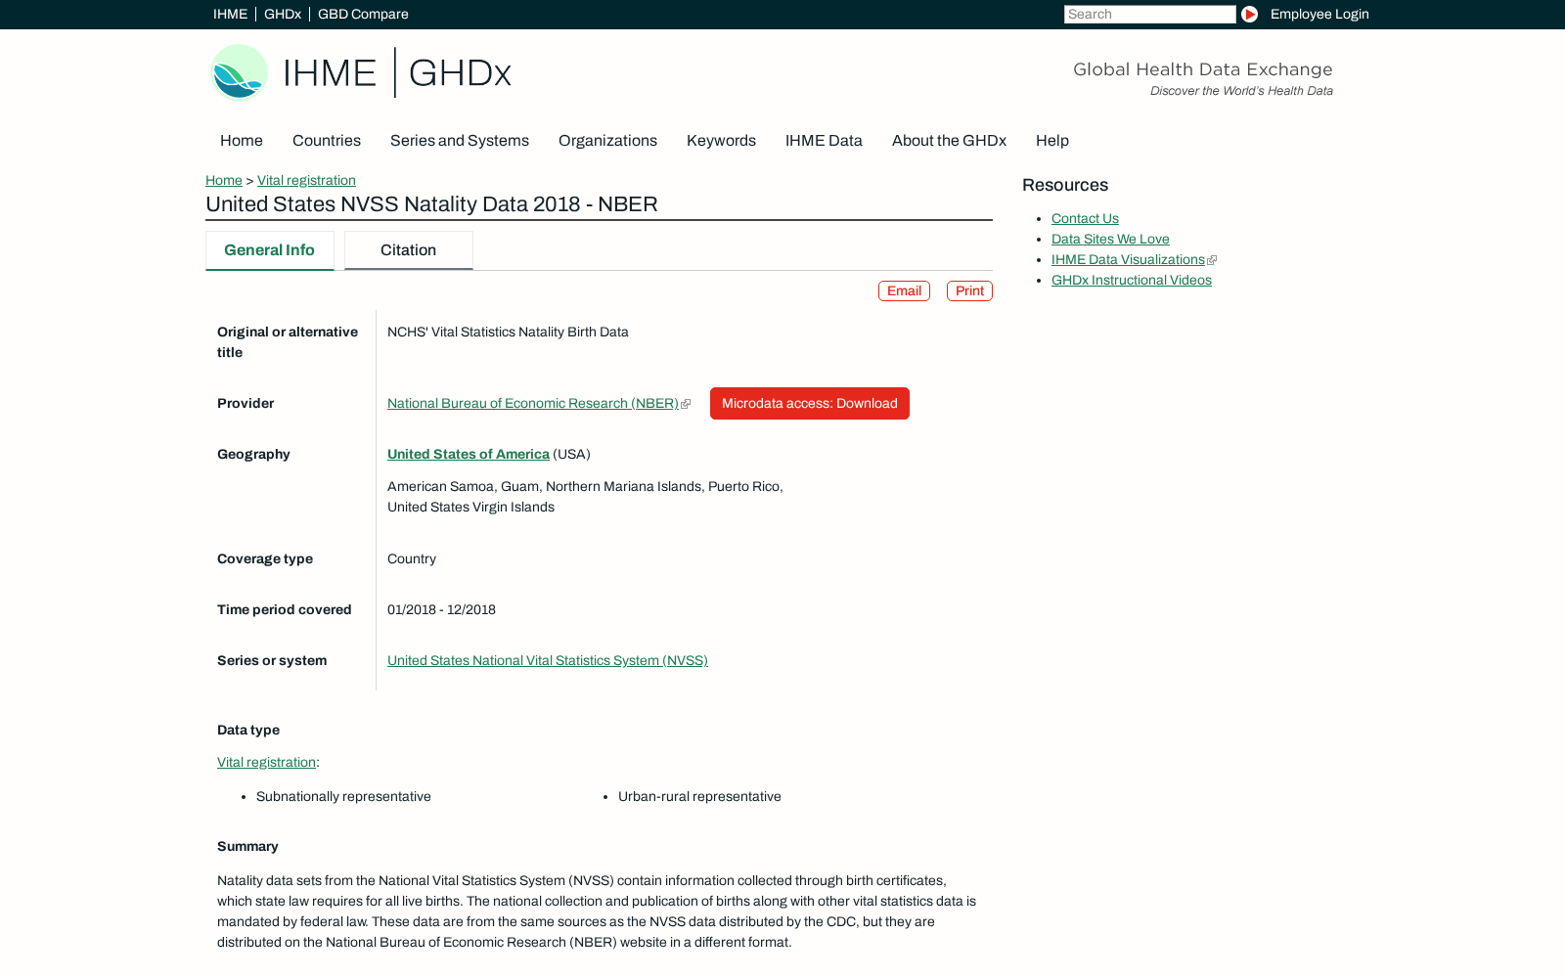Screen dimensions: 1565x978
Task: Click the Global Health Data Exchange tagline heading
Action: pos(1203,69)
